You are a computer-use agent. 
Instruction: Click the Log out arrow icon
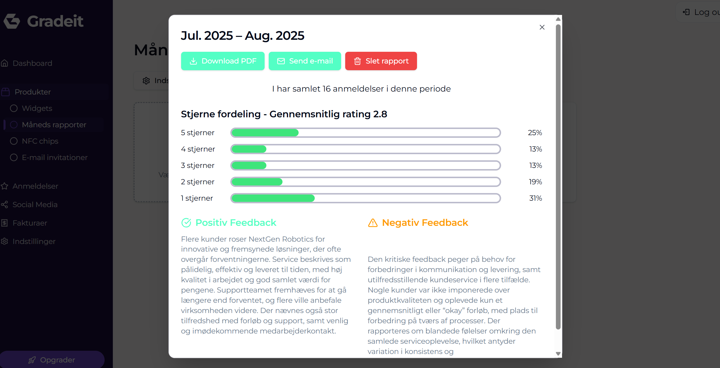686,12
